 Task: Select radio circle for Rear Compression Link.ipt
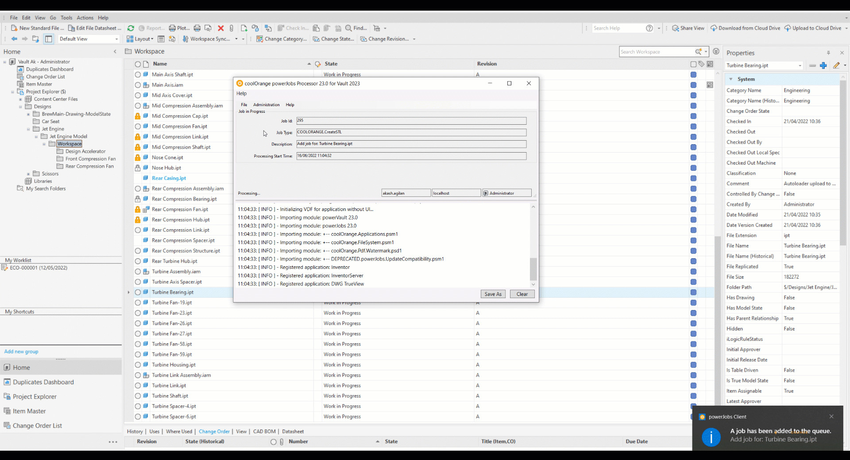point(138,230)
